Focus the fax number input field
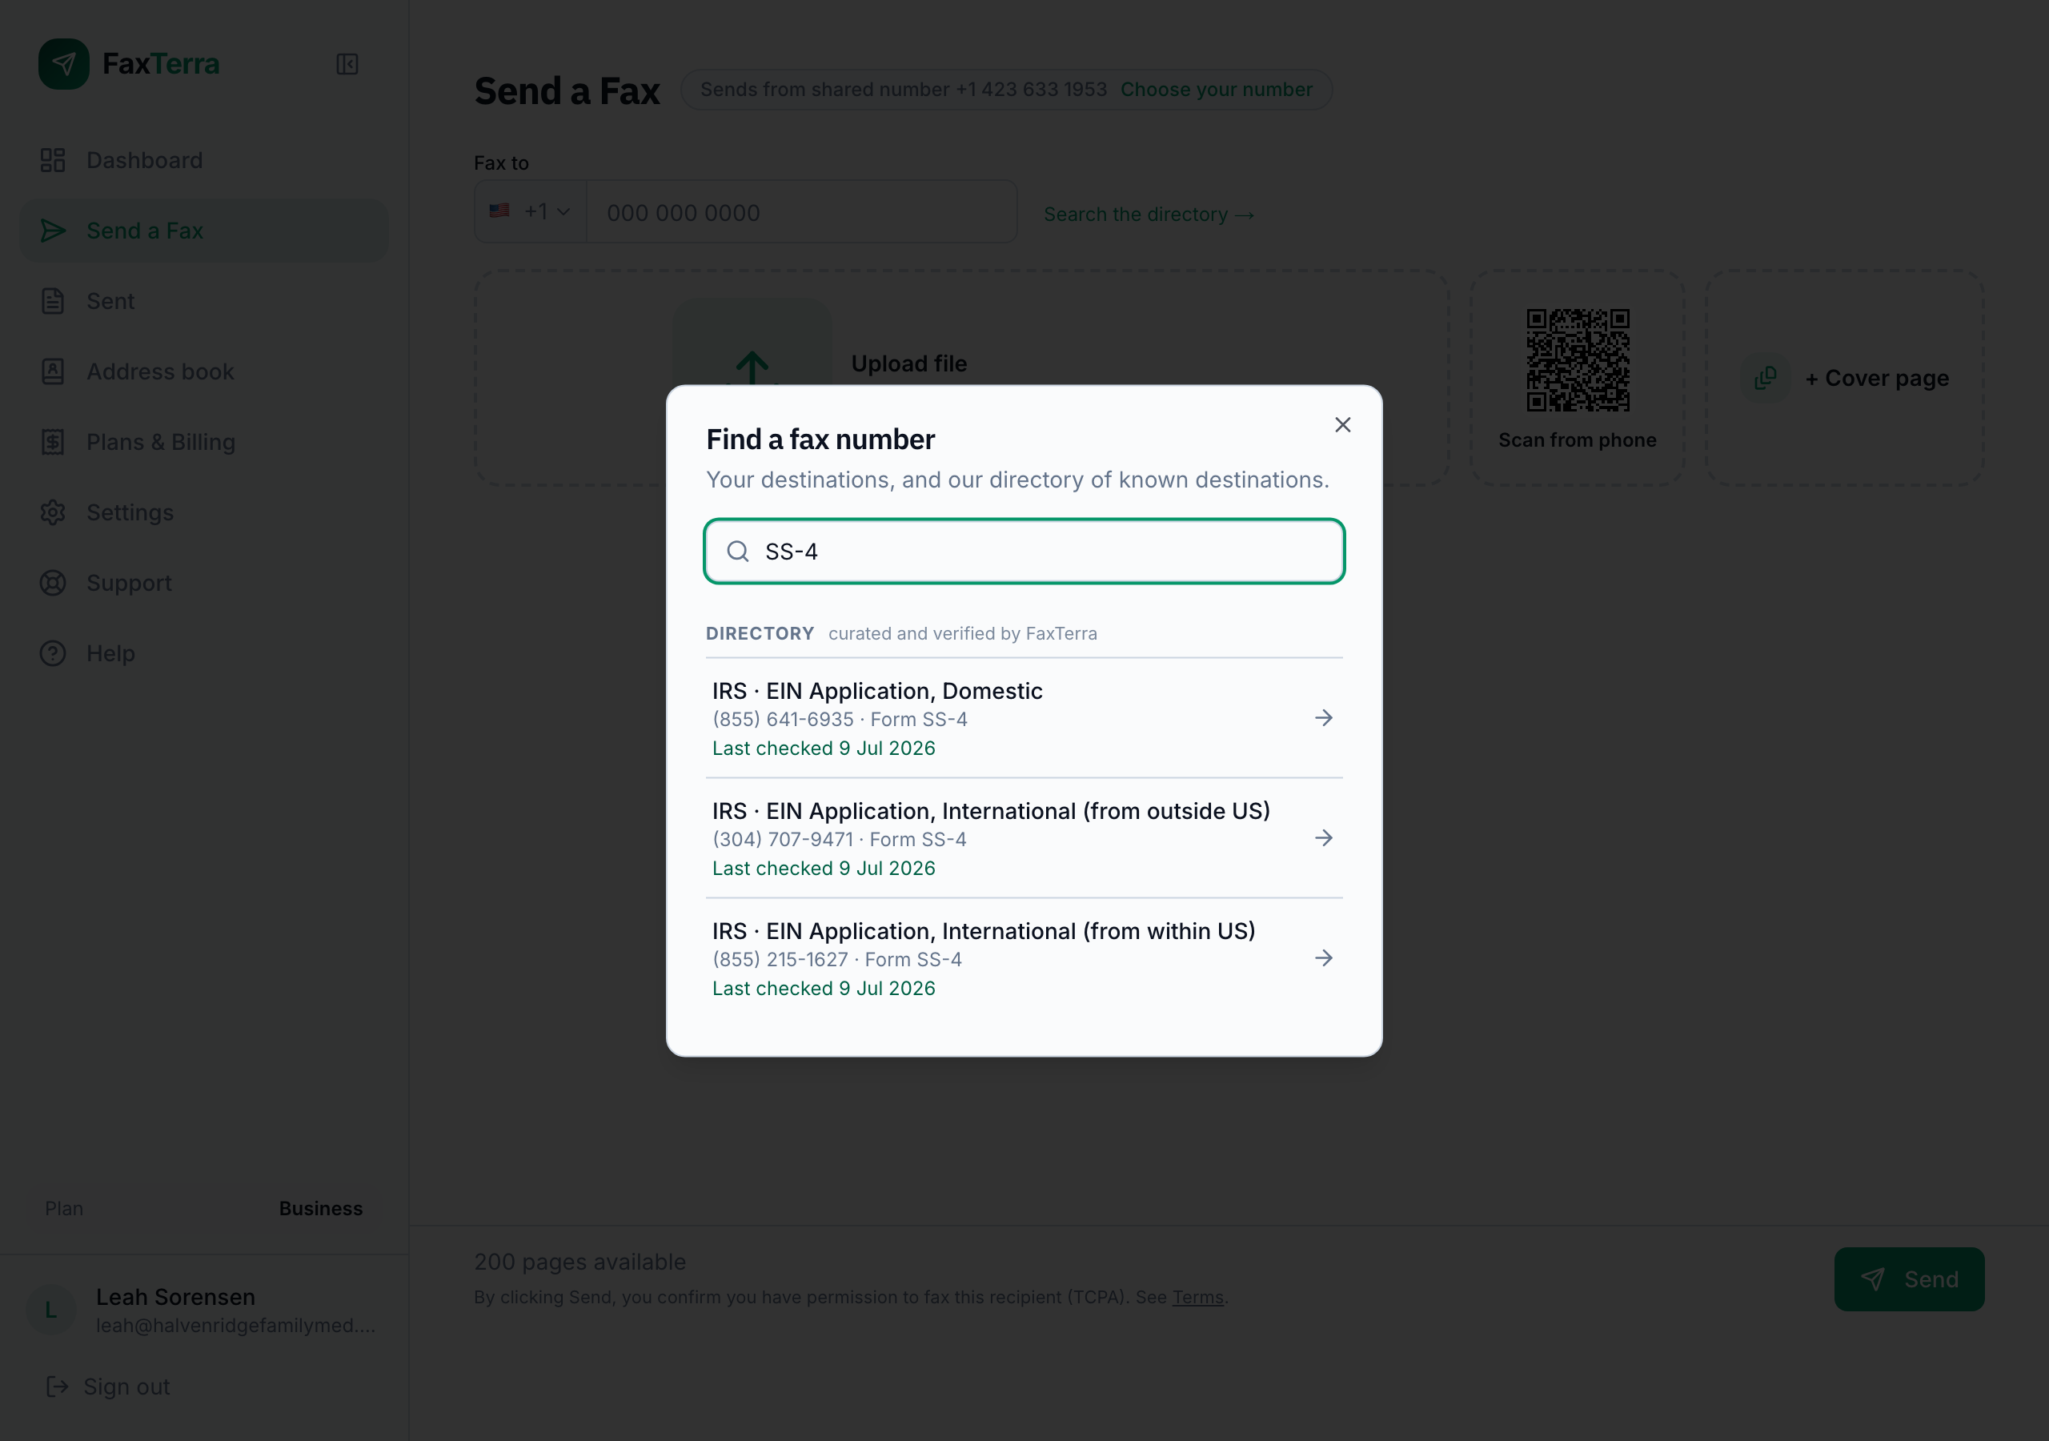 coord(801,212)
